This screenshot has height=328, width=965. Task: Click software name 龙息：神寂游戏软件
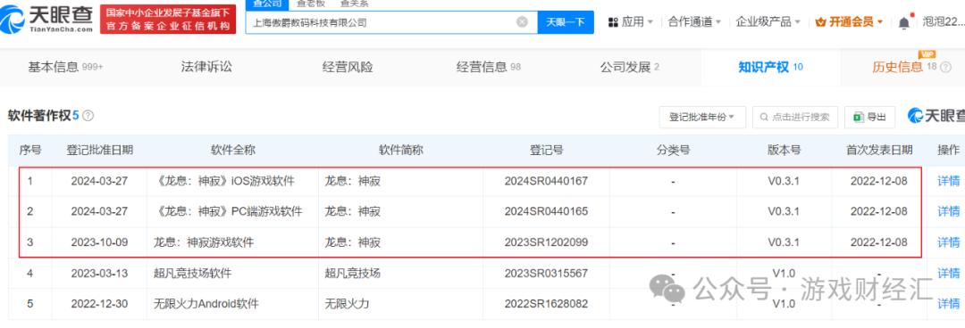pyautogui.click(x=203, y=242)
